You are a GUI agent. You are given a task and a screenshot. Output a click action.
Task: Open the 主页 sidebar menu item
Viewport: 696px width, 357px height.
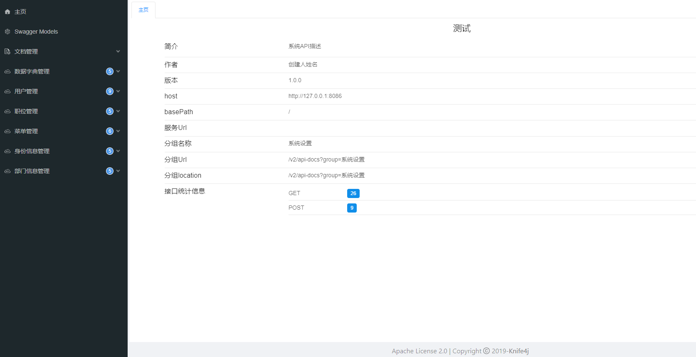pyautogui.click(x=64, y=12)
